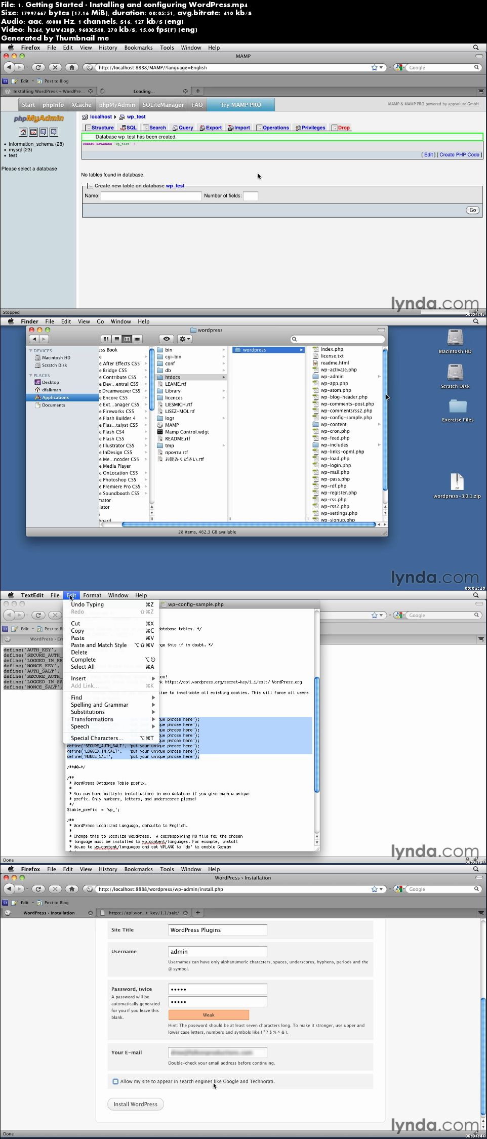Viewport: 487px width, 1139px height.
Task: Click the Create PHP Code link
Action: 459,154
